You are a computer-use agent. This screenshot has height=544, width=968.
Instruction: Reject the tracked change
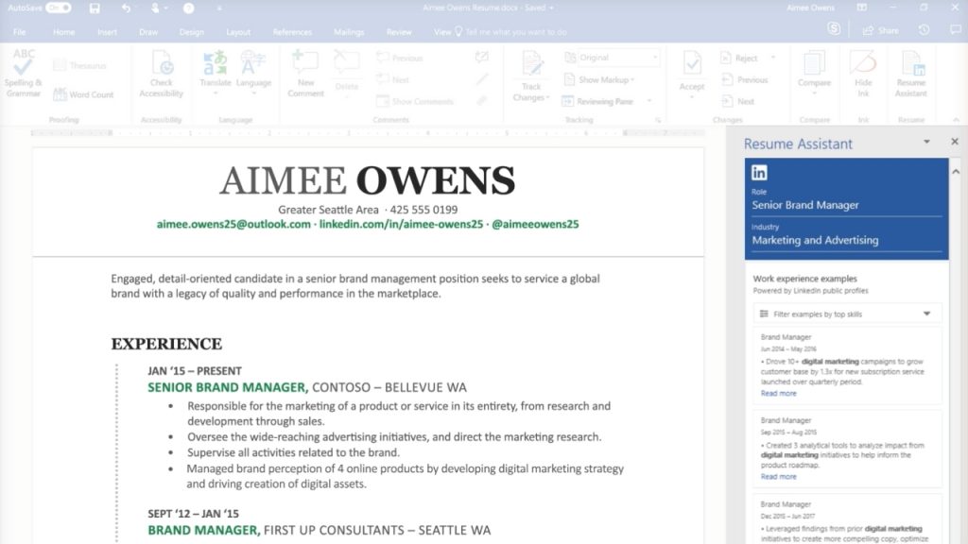(x=738, y=58)
